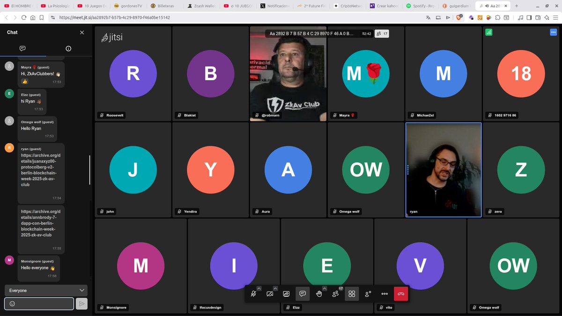Click the Ifocusdesign participant tile
This screenshot has width=562, height=316.
234,265
